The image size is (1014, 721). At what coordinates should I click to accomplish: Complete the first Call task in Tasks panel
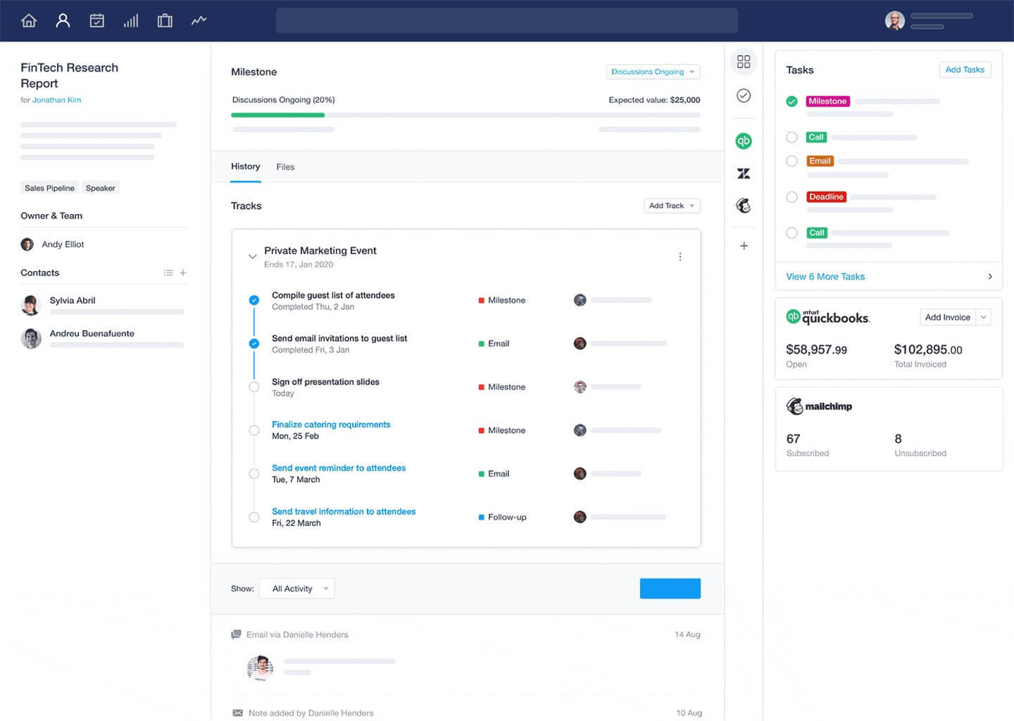click(791, 137)
